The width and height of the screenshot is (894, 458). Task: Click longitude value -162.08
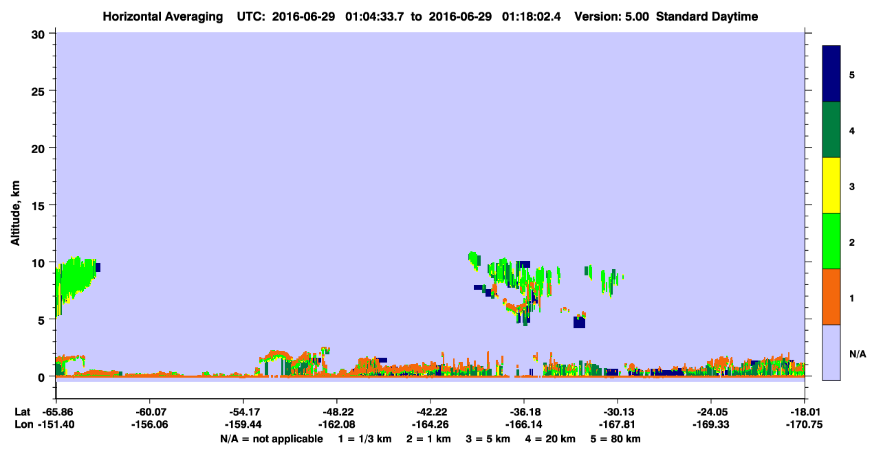click(x=337, y=425)
